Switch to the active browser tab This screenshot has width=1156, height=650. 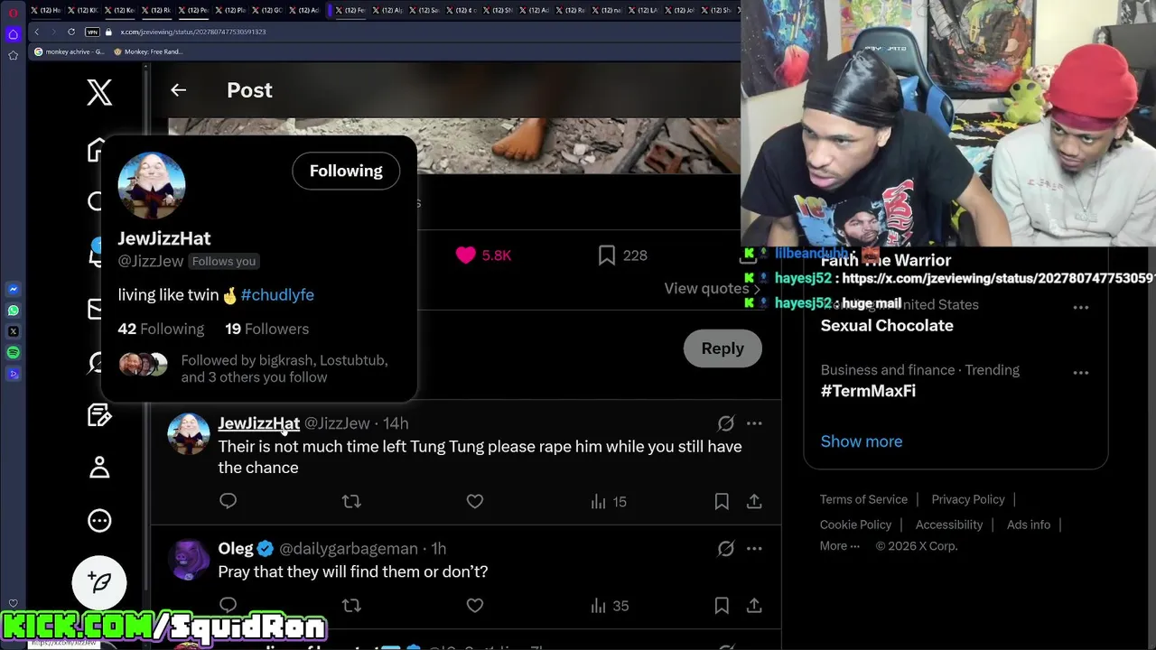click(350, 10)
